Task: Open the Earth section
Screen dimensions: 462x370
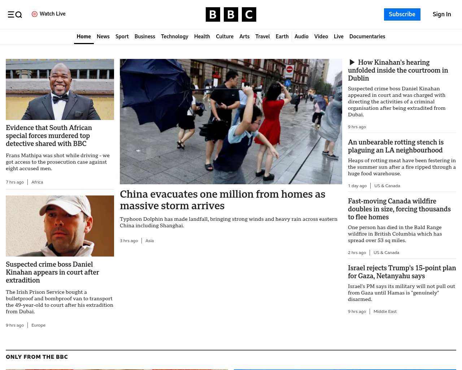Action: pos(282,36)
